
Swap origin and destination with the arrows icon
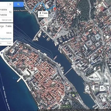[10, 12]
